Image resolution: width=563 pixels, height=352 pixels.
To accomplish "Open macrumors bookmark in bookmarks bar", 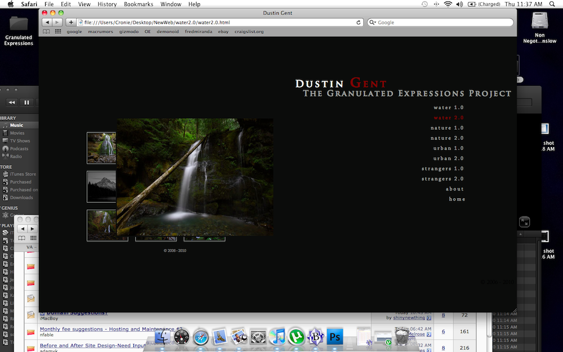I will [101, 32].
